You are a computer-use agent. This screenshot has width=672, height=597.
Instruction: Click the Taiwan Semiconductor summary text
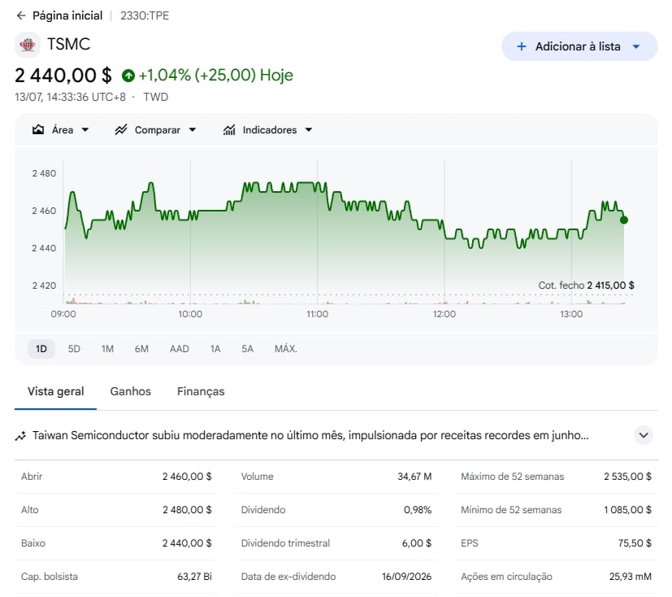tap(310, 435)
